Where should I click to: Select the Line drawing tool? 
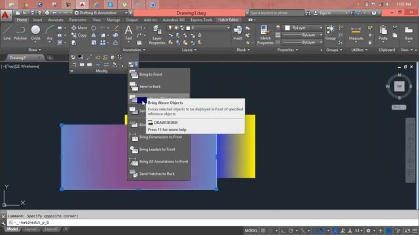[7, 33]
